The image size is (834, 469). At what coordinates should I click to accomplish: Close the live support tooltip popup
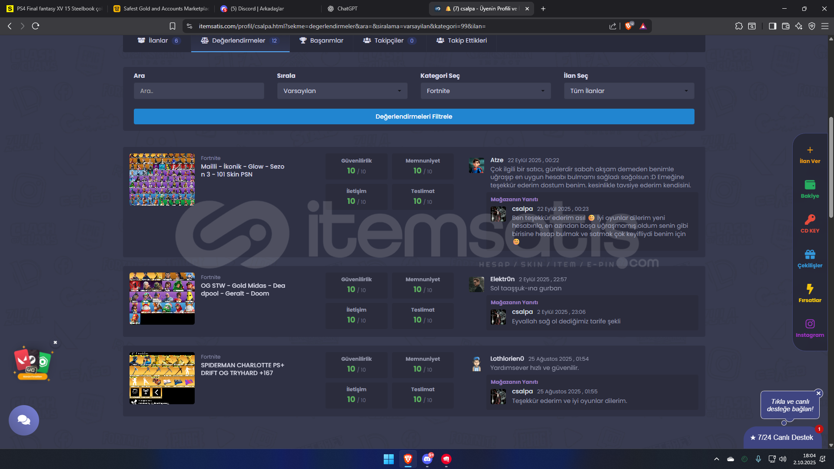tap(818, 393)
